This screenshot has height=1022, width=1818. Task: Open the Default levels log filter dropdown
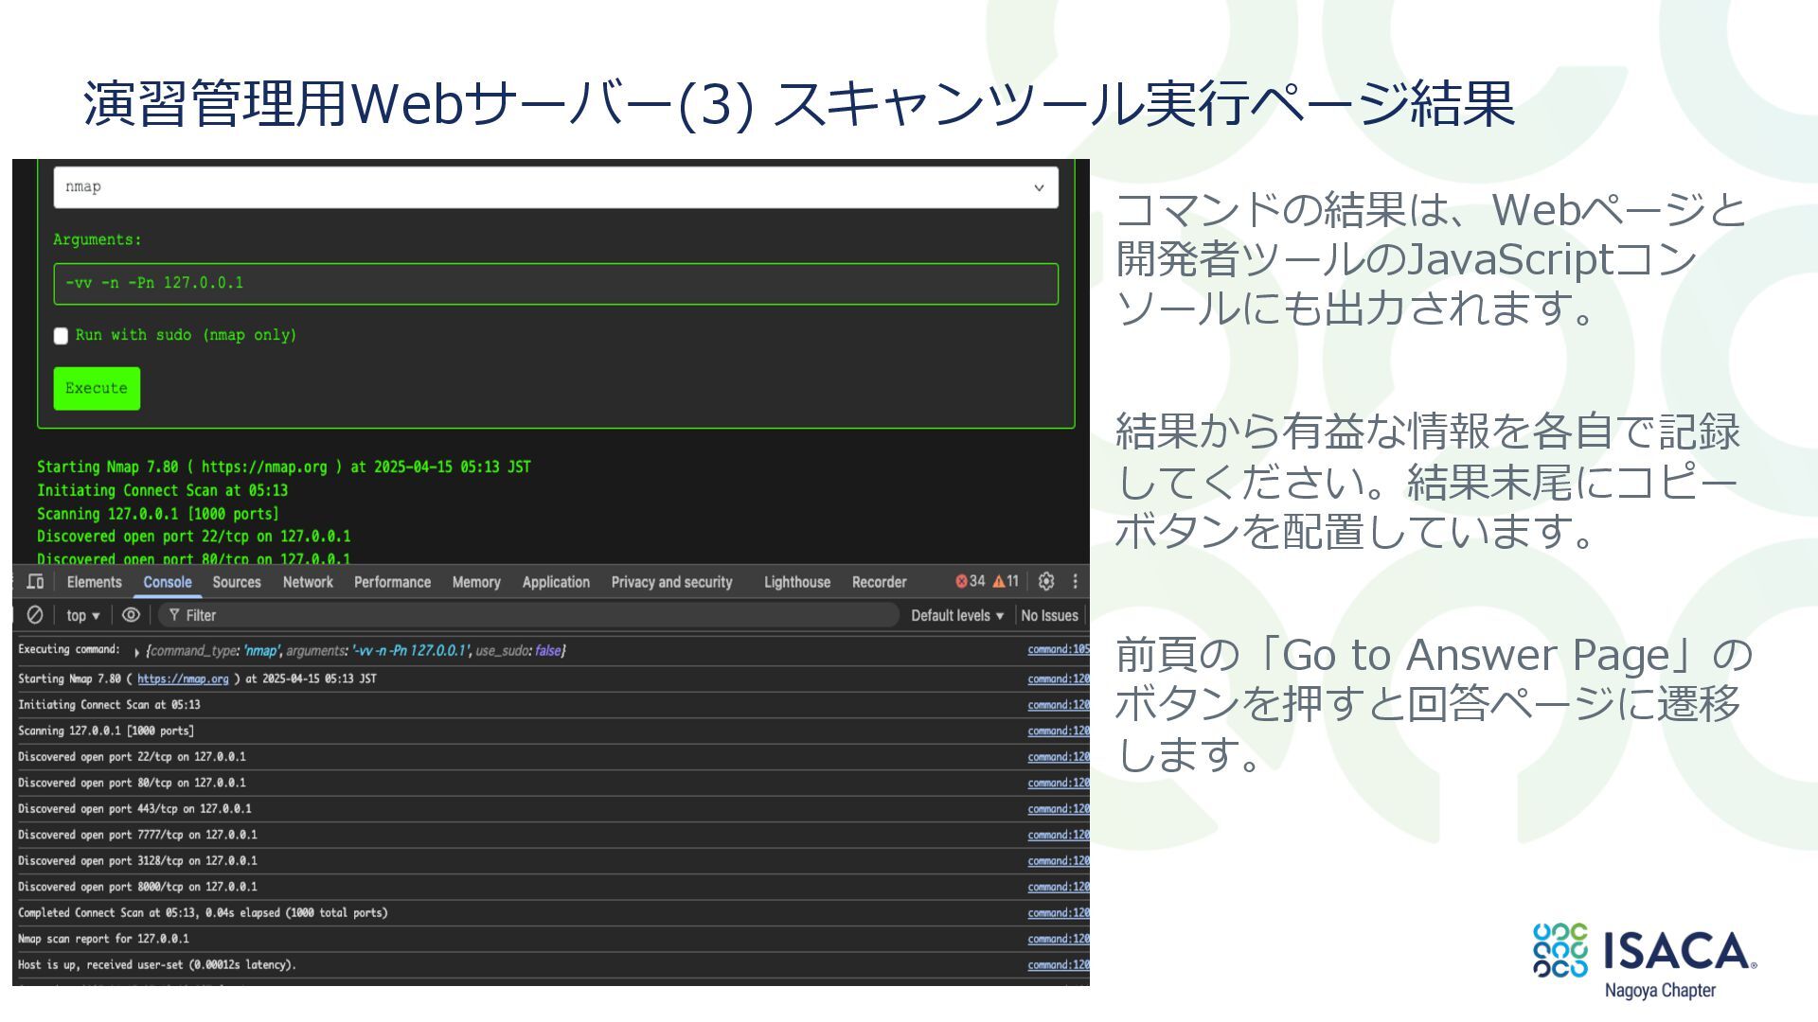(x=956, y=616)
